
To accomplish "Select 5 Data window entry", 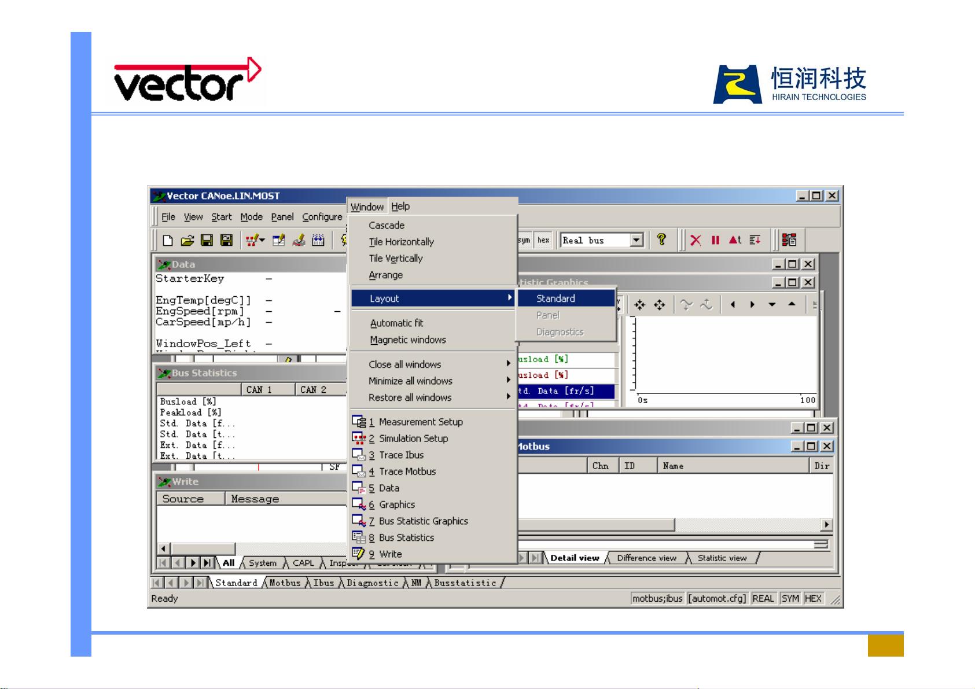I will coord(433,488).
